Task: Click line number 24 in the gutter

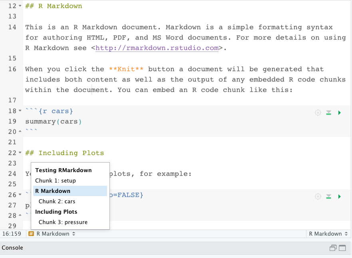Action: 12,174
